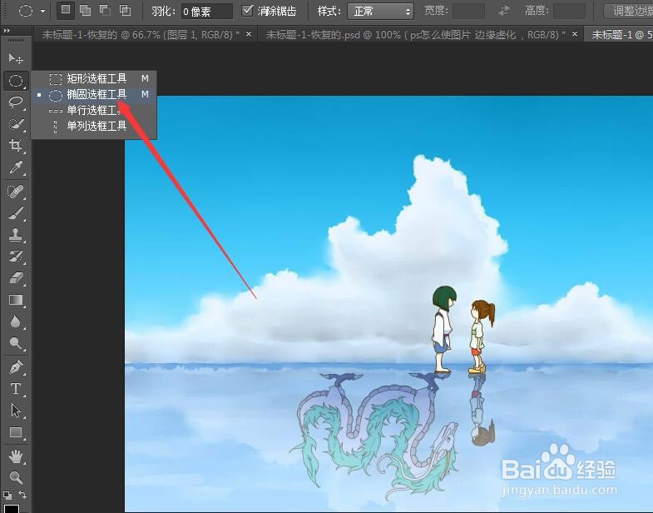Choose 单行选框工具 from flyout

pos(94,111)
